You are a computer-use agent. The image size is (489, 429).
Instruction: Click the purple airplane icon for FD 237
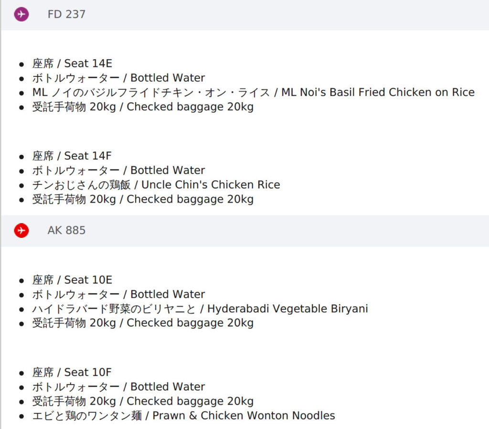point(21,14)
